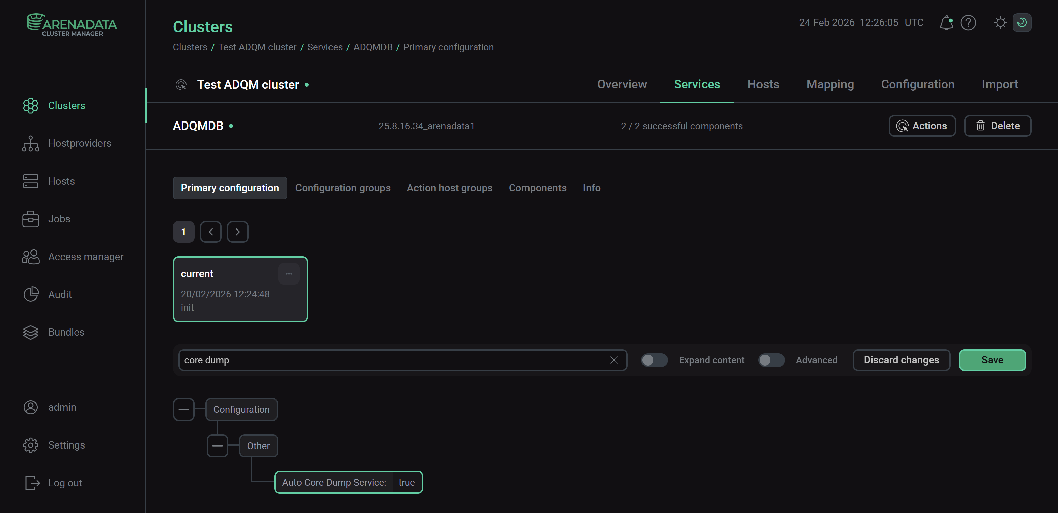Viewport: 1058px width, 513px height.
Task: Collapse the Other tree node
Action: pos(217,446)
